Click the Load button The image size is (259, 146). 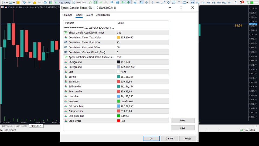(183, 121)
